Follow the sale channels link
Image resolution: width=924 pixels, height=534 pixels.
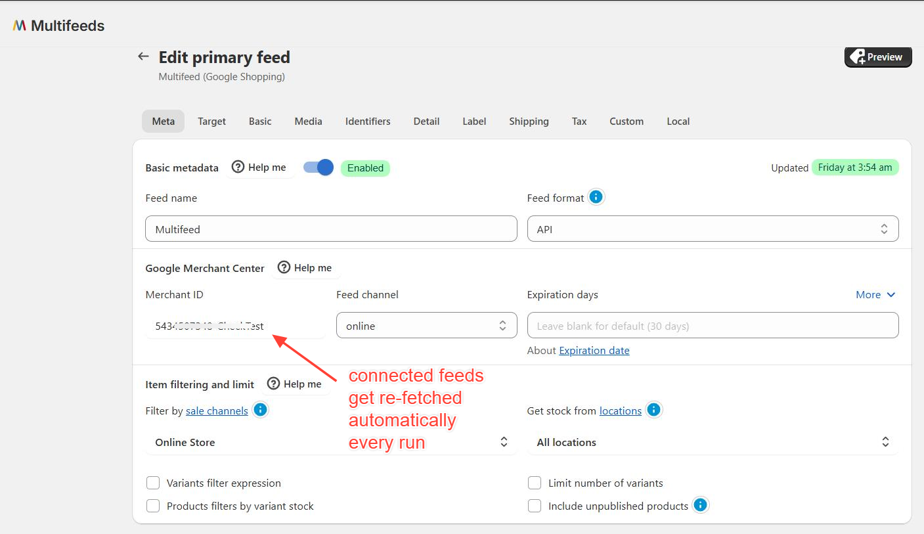pos(217,411)
